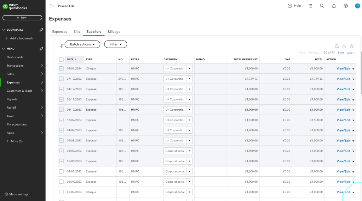The height and width of the screenshot is (201, 362).
Task: Open Dashboards in the sidebar
Action: (15, 57)
